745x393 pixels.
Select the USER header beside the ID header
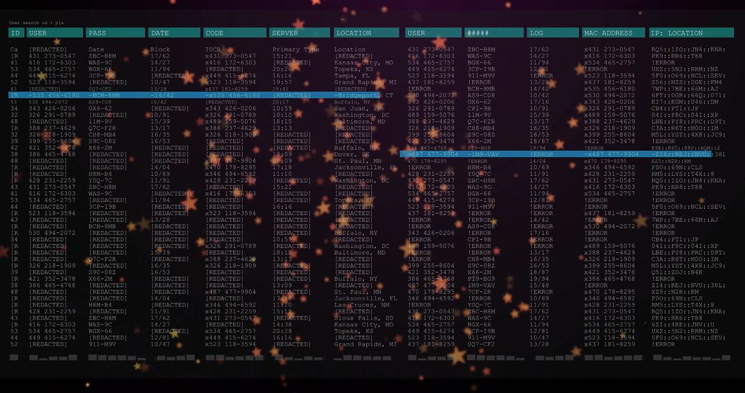pyautogui.click(x=54, y=33)
